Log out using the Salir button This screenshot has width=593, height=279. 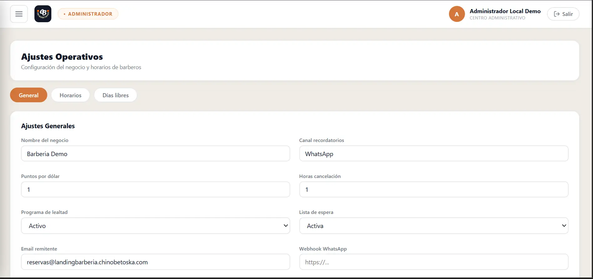(x=563, y=14)
